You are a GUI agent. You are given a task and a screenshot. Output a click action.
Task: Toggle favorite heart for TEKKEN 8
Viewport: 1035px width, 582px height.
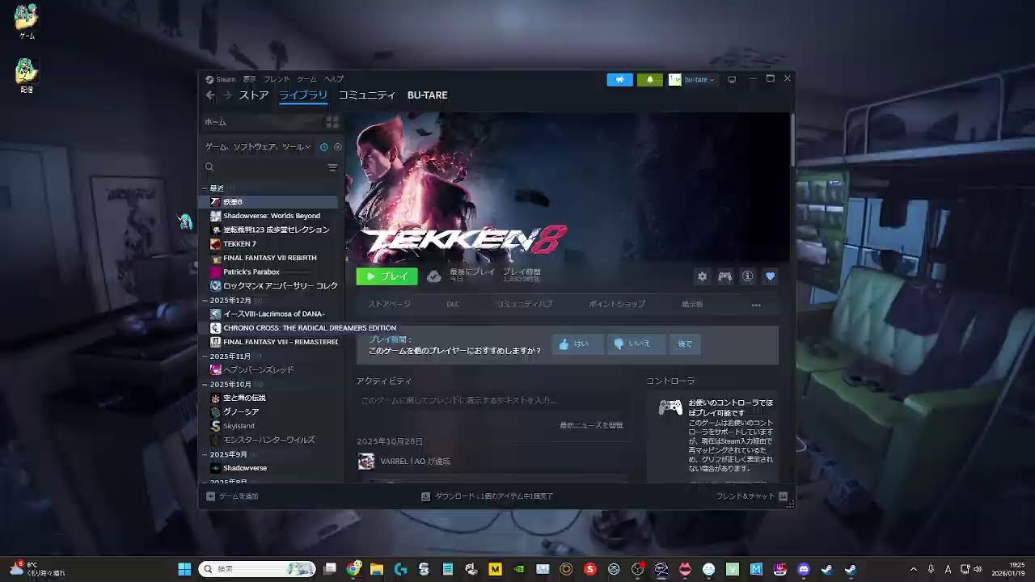pos(770,276)
